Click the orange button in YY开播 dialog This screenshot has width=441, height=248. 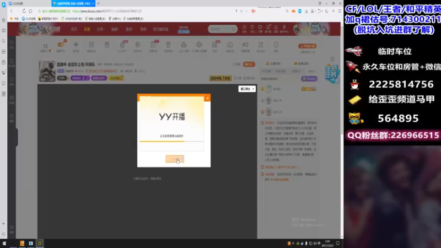click(175, 159)
